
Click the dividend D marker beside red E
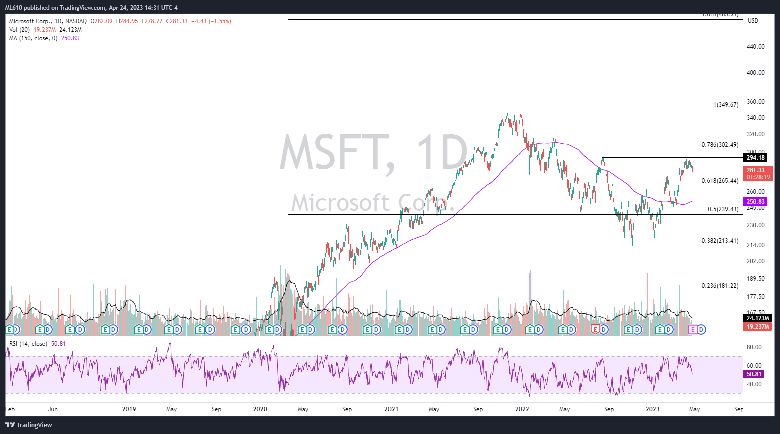[604, 329]
